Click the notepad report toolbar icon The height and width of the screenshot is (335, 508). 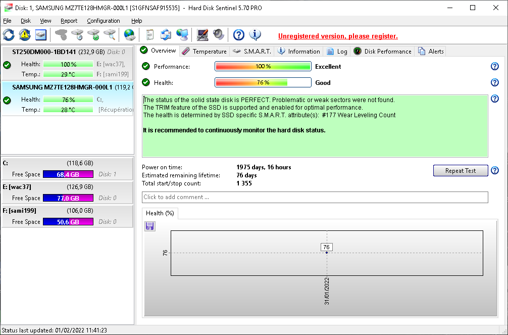pyautogui.click(x=149, y=35)
